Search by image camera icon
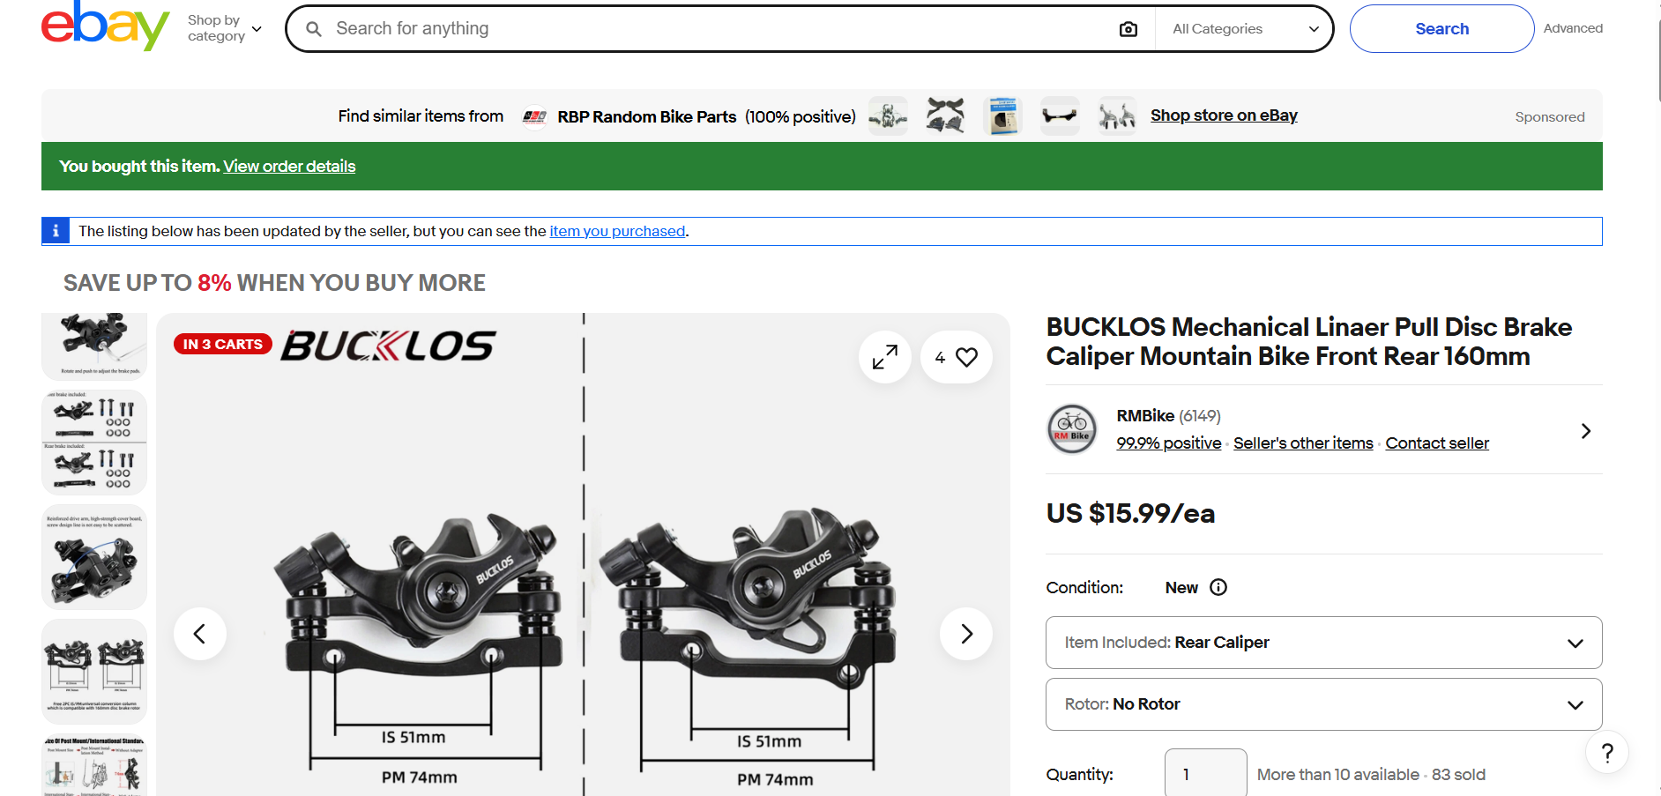1661x796 pixels. point(1128,29)
